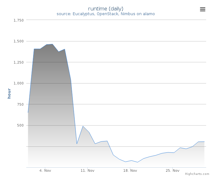
Task: Click the subtitle 'source: Eucalyptus, OpenStack, Nimbus on alamo'
Action: [106, 14]
